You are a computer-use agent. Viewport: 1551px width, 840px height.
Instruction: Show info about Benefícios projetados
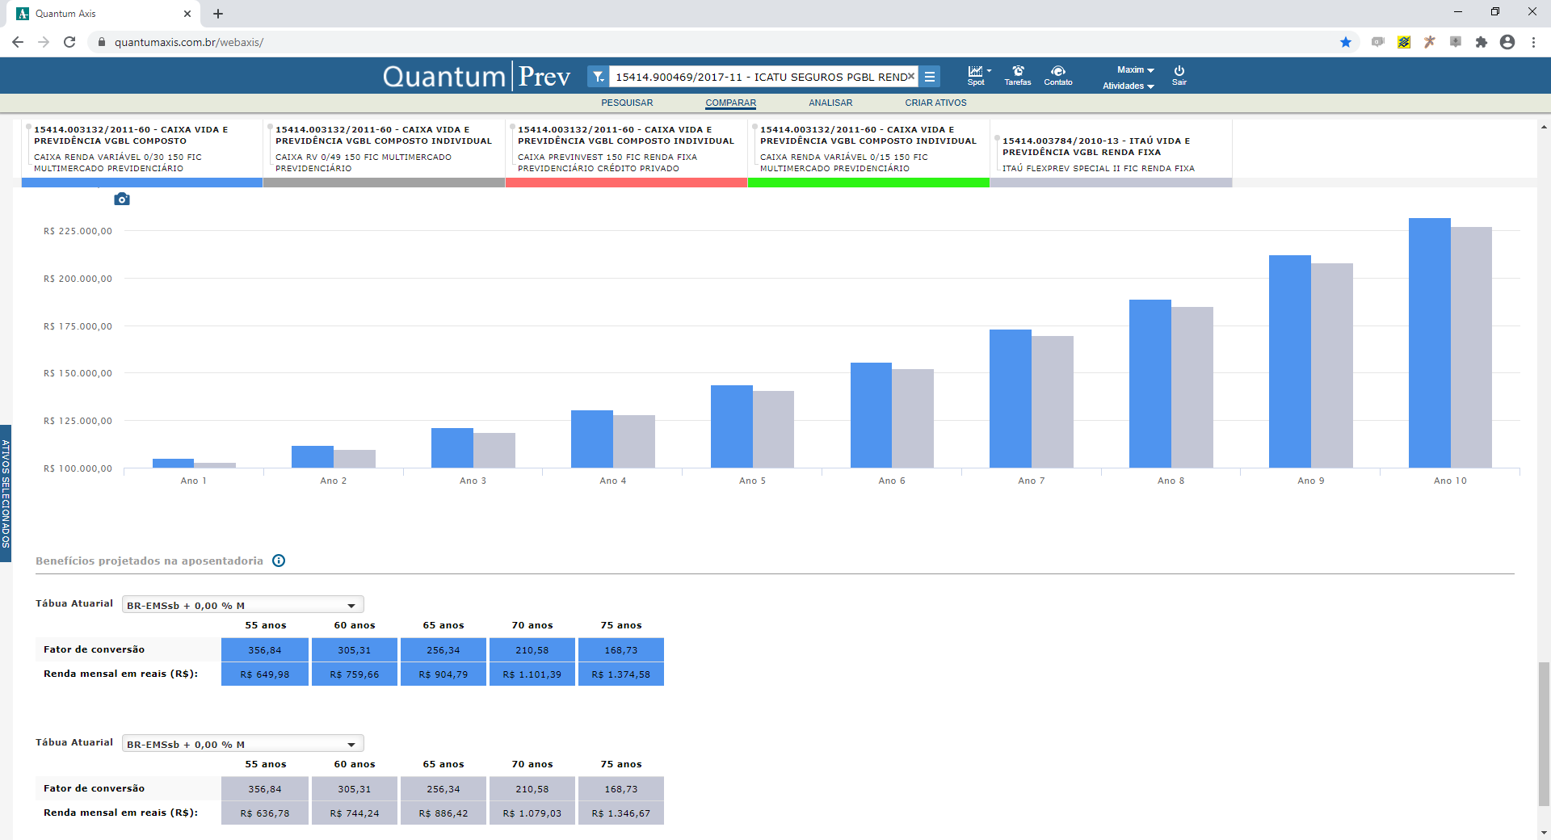pyautogui.click(x=279, y=561)
